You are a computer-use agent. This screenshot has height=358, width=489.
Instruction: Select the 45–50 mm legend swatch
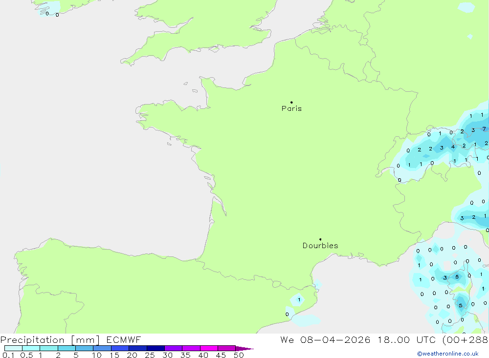[227, 348]
